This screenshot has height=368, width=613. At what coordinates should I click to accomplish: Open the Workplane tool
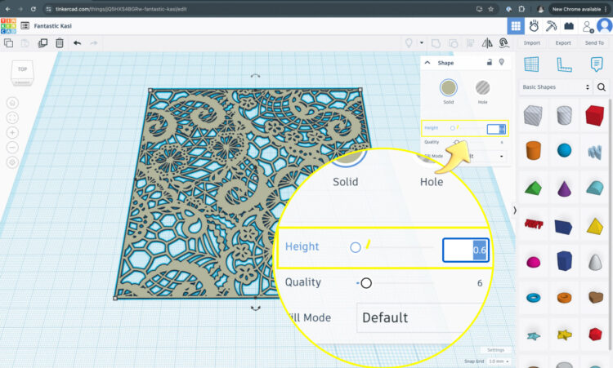point(531,64)
